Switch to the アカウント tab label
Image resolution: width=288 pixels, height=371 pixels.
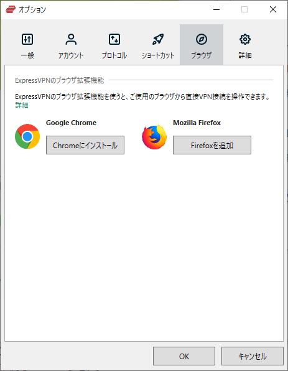pyautogui.click(x=71, y=55)
